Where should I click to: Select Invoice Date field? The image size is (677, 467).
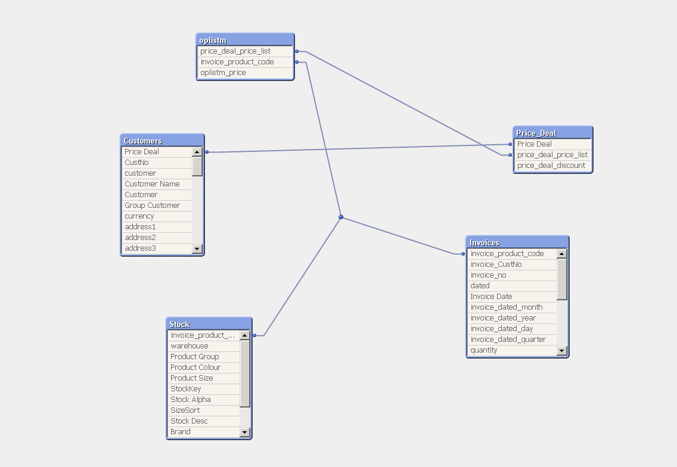coord(512,297)
